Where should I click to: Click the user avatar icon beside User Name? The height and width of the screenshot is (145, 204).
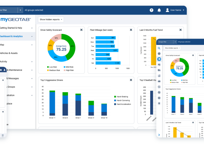(168, 10)
